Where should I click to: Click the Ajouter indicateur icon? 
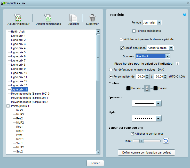(x=18, y=18)
